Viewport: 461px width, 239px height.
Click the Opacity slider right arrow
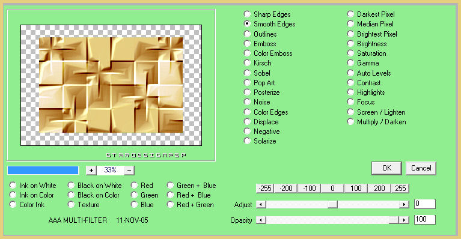coord(405,220)
